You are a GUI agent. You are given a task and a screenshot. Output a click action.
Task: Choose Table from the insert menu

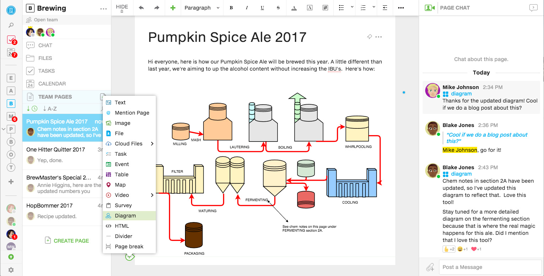click(121, 175)
